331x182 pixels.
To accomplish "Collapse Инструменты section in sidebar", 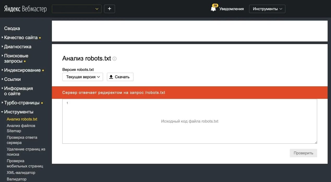I will click(19, 112).
